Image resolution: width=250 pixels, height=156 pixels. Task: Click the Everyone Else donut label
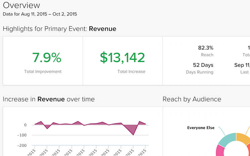(x=201, y=128)
